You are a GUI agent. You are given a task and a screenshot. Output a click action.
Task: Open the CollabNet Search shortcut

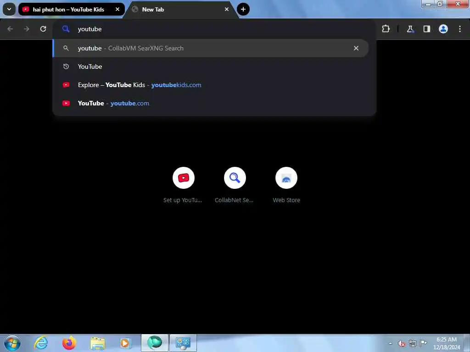tap(235, 185)
